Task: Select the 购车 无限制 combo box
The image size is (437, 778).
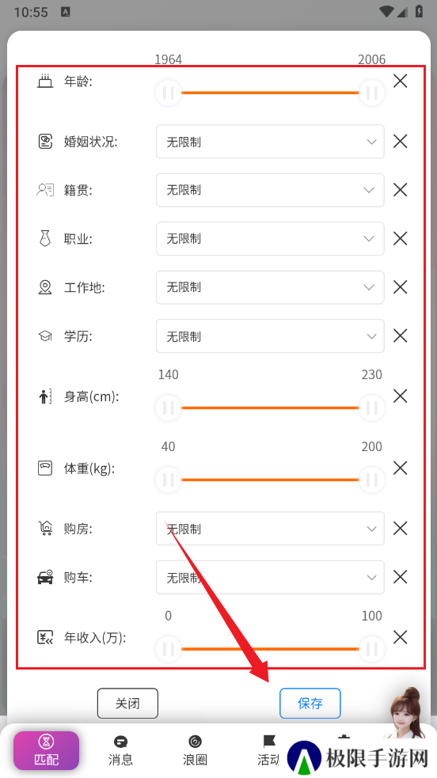Action: (x=270, y=577)
